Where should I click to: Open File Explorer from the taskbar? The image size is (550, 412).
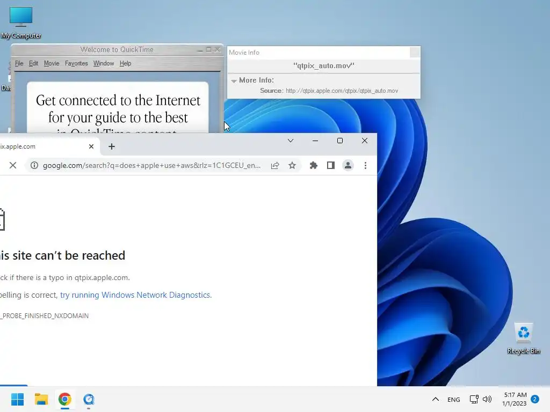point(41,399)
